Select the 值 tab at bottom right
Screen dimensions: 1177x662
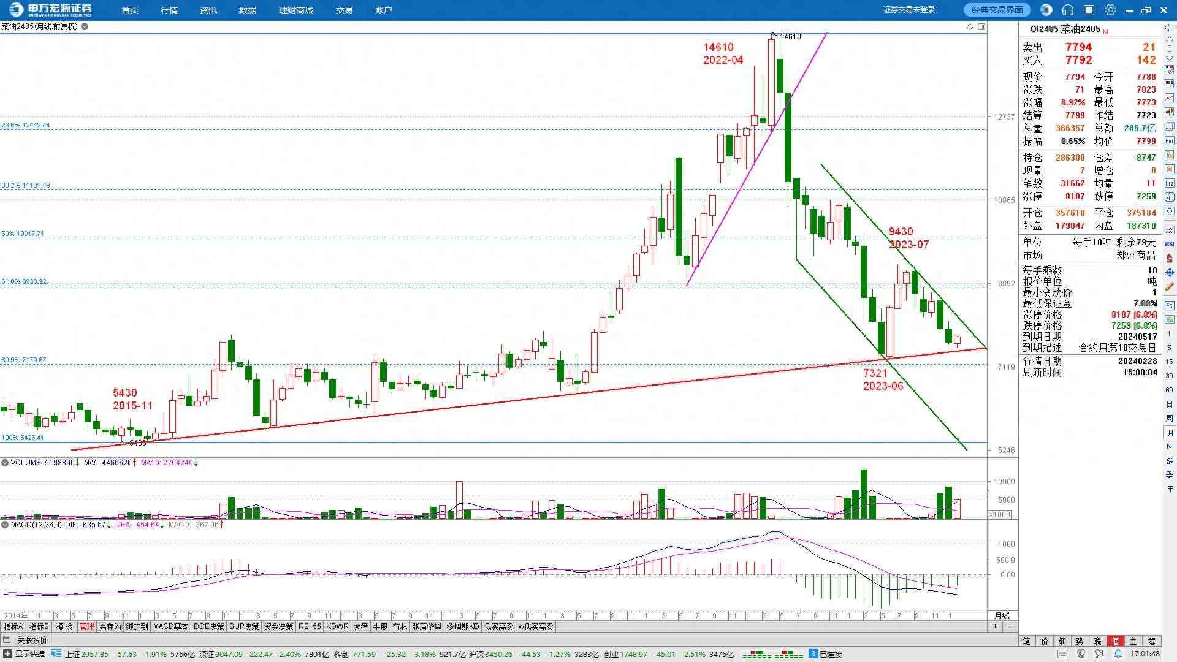(x=1115, y=641)
